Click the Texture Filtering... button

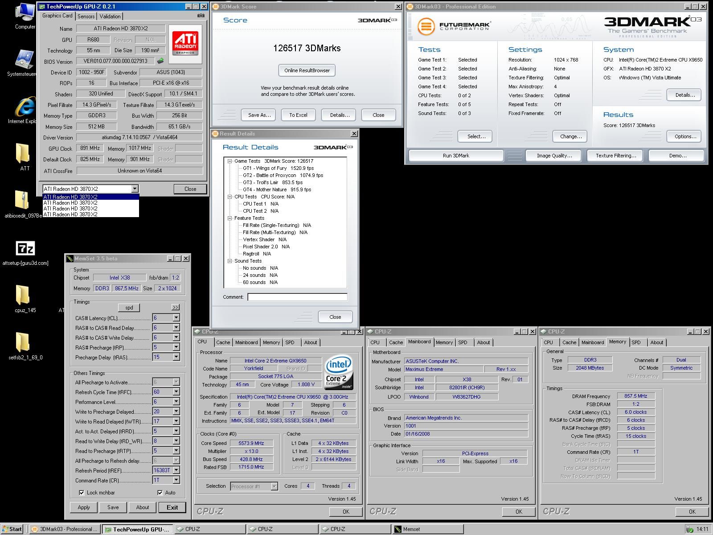pyautogui.click(x=616, y=156)
